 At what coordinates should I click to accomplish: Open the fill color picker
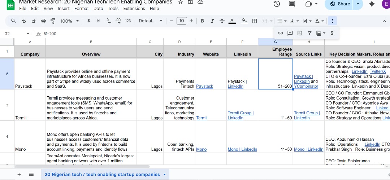pos(244,21)
